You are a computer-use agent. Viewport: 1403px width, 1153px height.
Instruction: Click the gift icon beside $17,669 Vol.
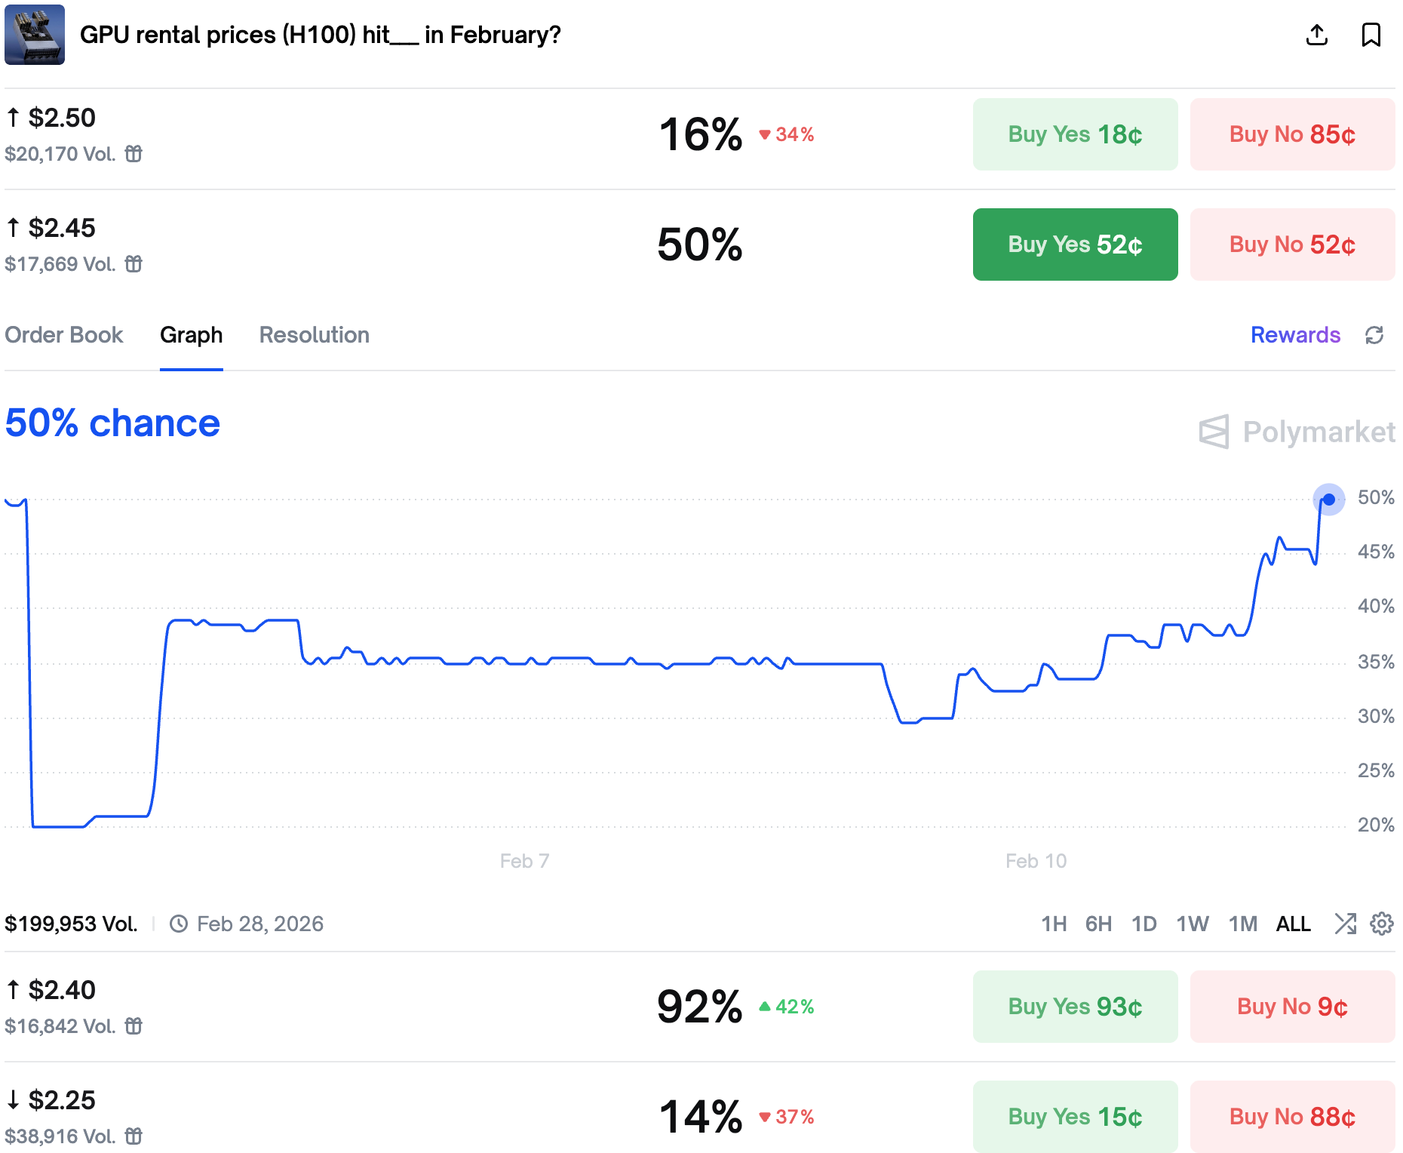point(134,264)
